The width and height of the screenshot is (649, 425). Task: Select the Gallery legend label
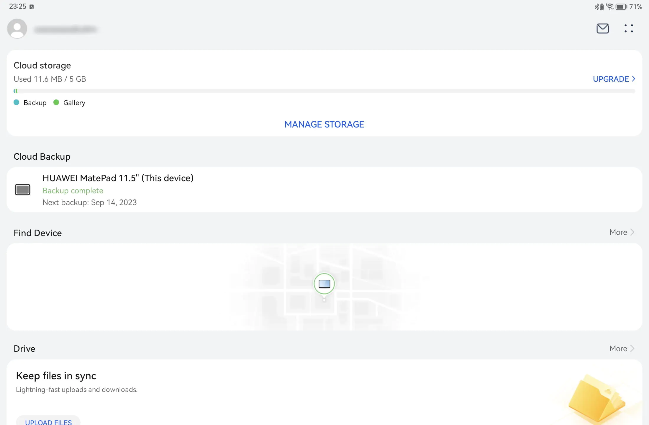click(74, 103)
